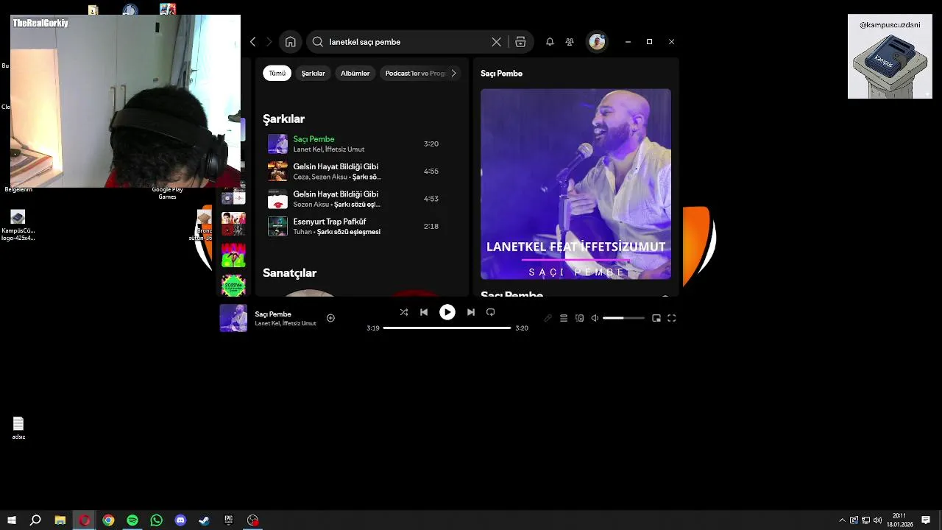The width and height of the screenshot is (942, 530).
Task: Skip to the next track
Action: (x=471, y=312)
